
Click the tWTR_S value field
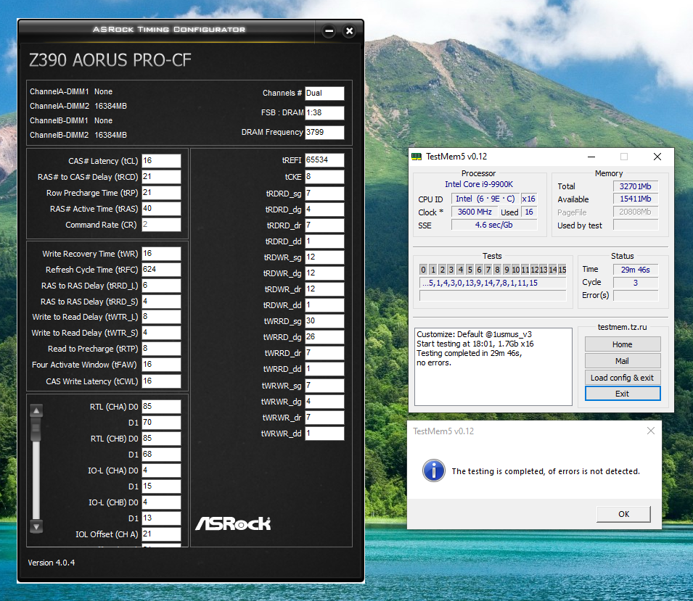click(x=161, y=333)
